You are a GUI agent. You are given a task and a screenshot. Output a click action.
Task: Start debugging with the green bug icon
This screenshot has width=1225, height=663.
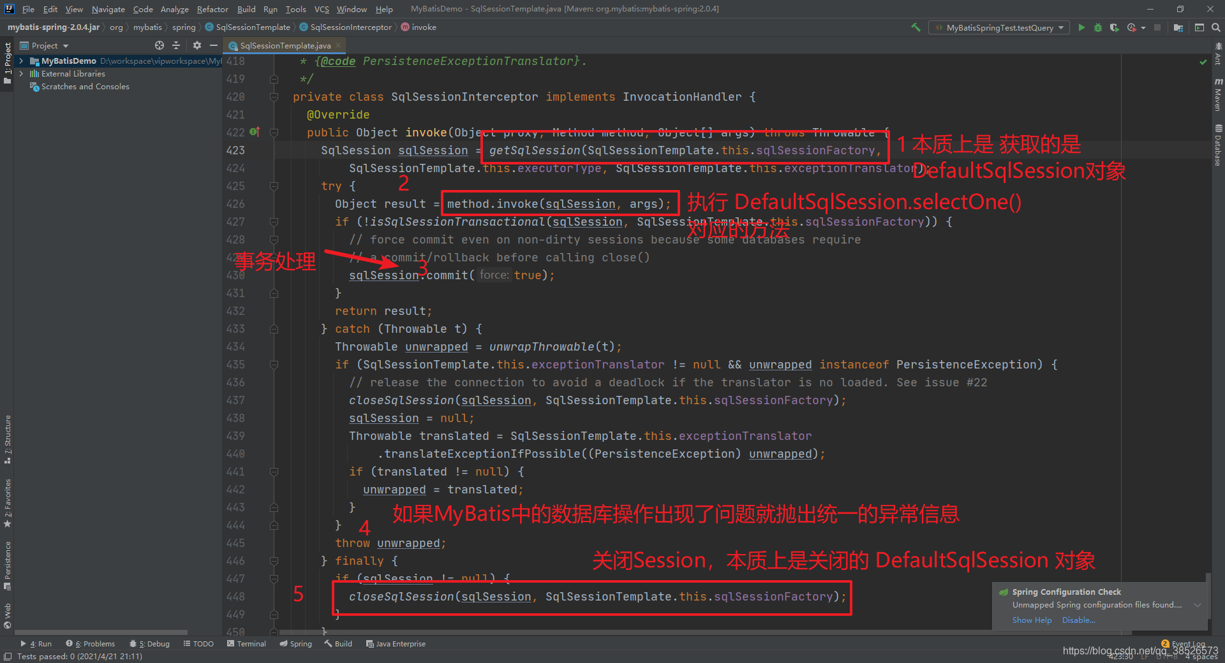point(1098,27)
